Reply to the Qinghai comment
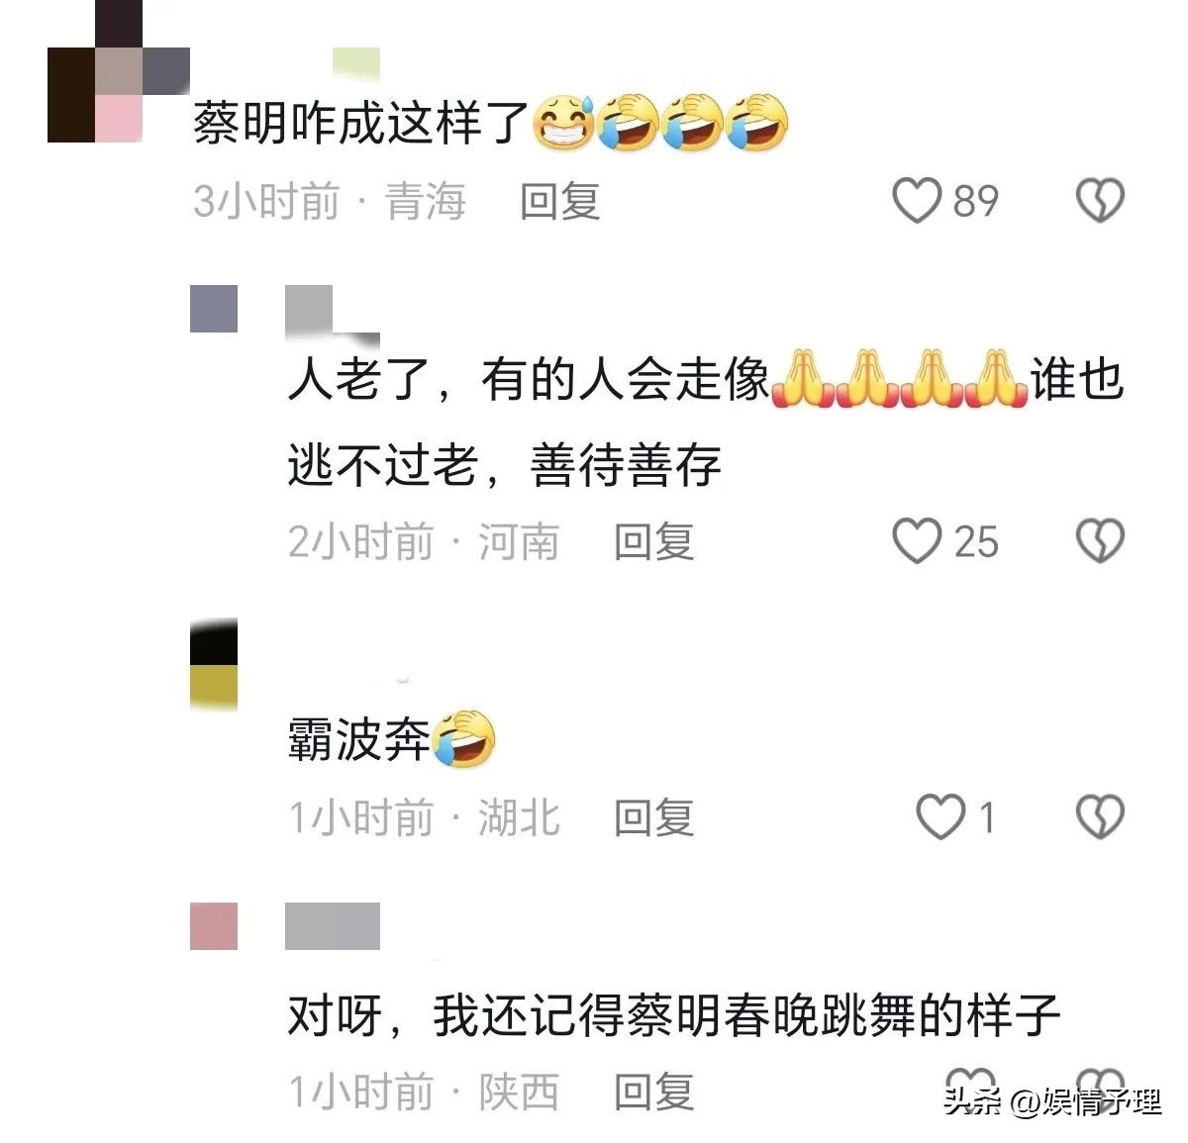1188x1143 pixels. coord(560,202)
